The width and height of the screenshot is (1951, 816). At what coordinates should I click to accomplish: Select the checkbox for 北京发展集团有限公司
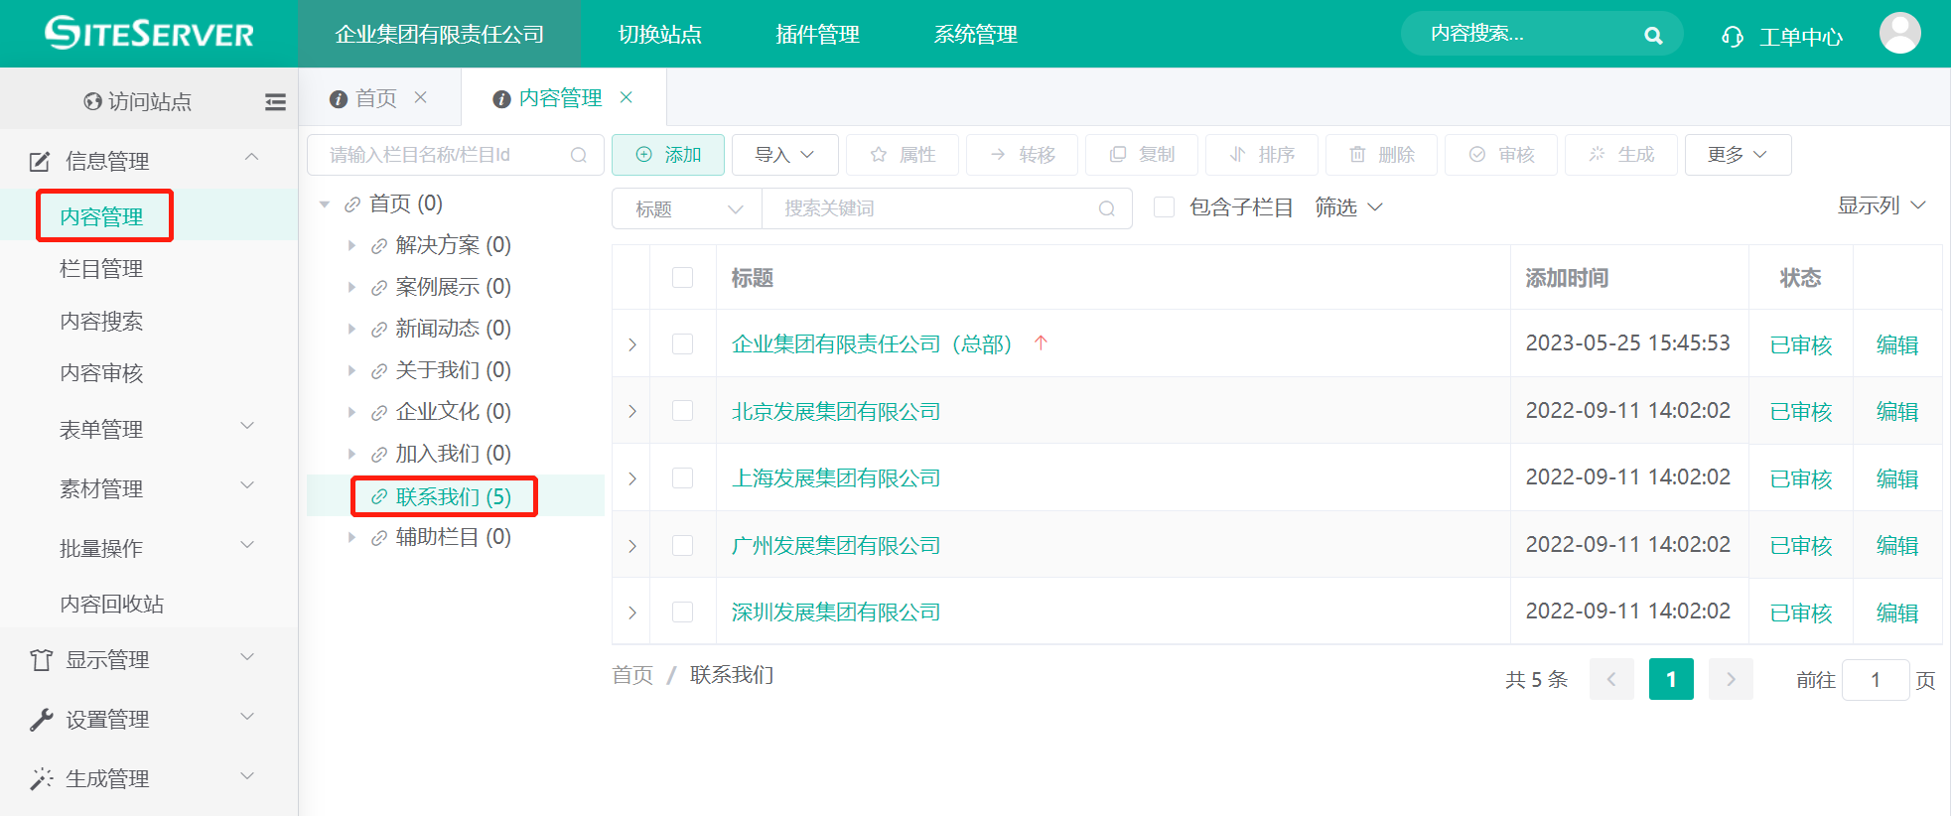[682, 410]
